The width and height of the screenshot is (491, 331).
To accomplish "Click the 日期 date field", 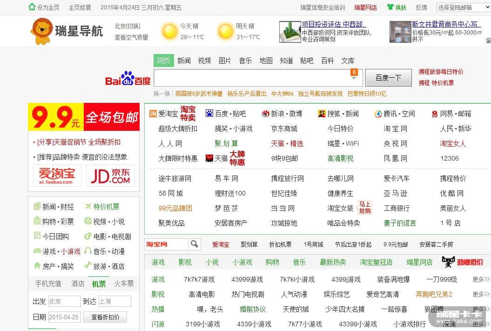I will tap(65, 317).
